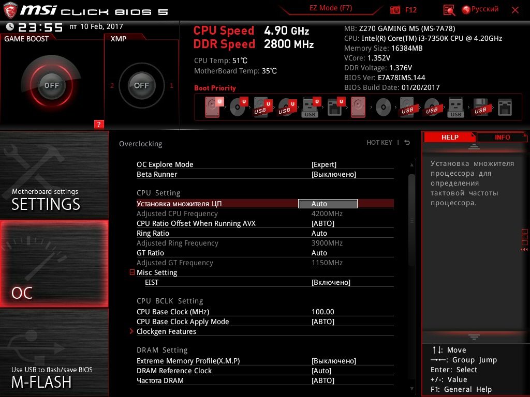This screenshot has height=397, width=530.
Task: Select the legacy CD/DVD boot icon
Action: (x=384, y=108)
